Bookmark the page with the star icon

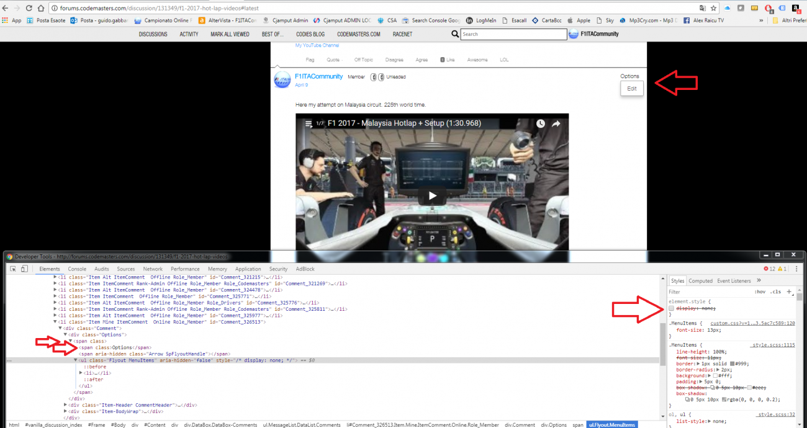[713, 8]
